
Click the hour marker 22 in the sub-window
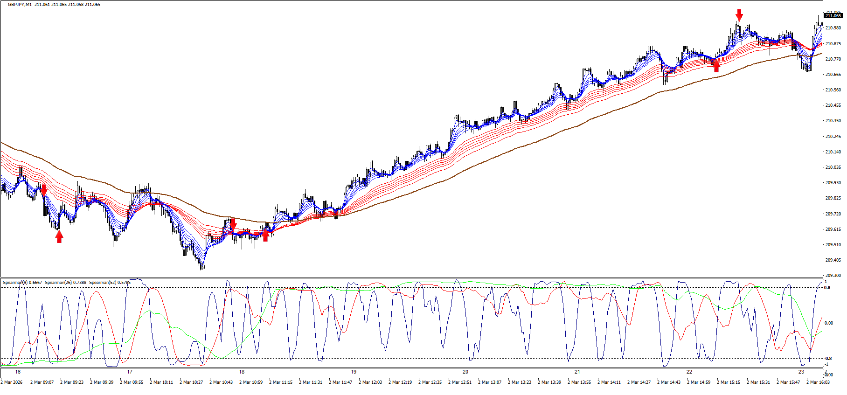coord(689,372)
